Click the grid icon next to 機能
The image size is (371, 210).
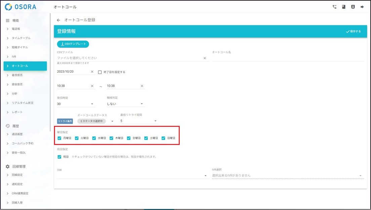tap(8, 21)
